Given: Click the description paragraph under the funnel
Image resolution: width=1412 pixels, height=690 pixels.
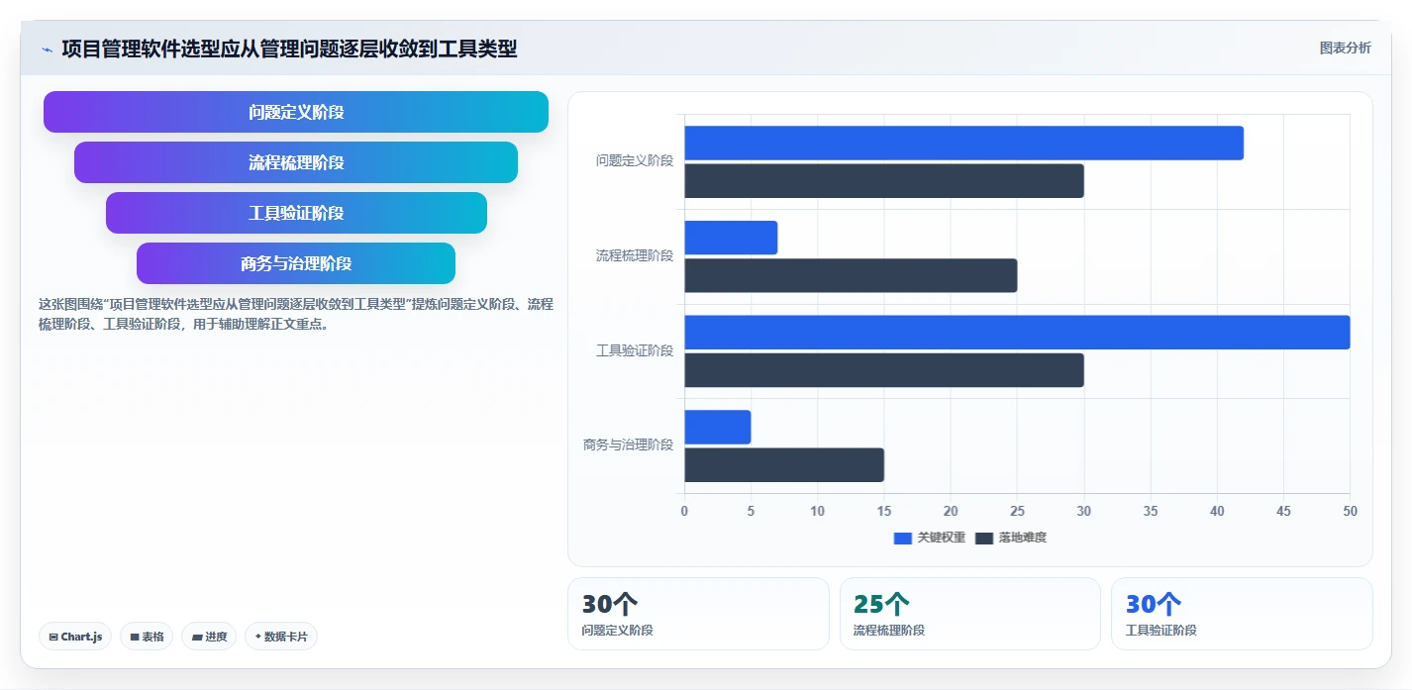Looking at the screenshot, I should pyautogui.click(x=296, y=314).
